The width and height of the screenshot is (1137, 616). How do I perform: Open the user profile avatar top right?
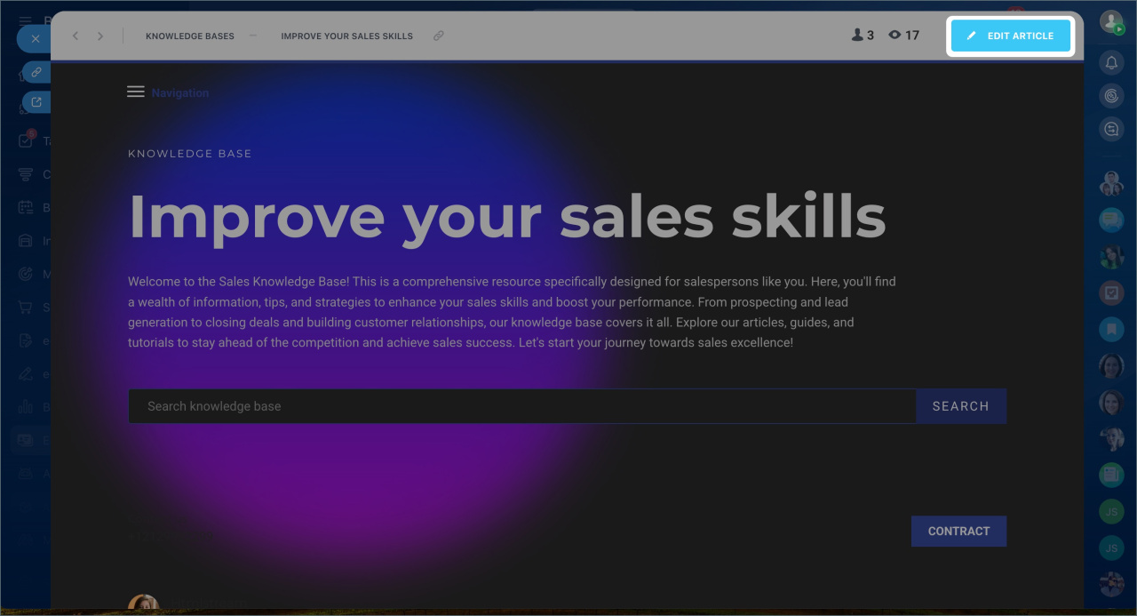click(x=1111, y=22)
